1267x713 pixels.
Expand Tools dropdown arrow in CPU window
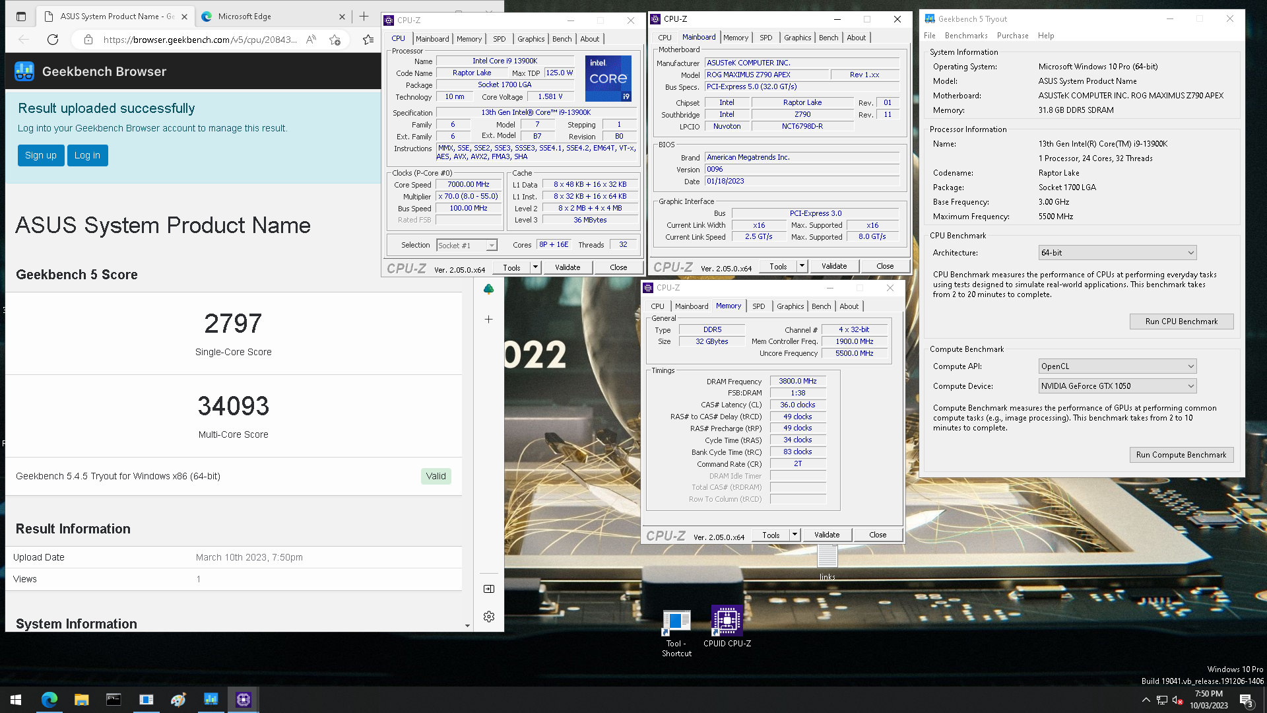coord(536,267)
